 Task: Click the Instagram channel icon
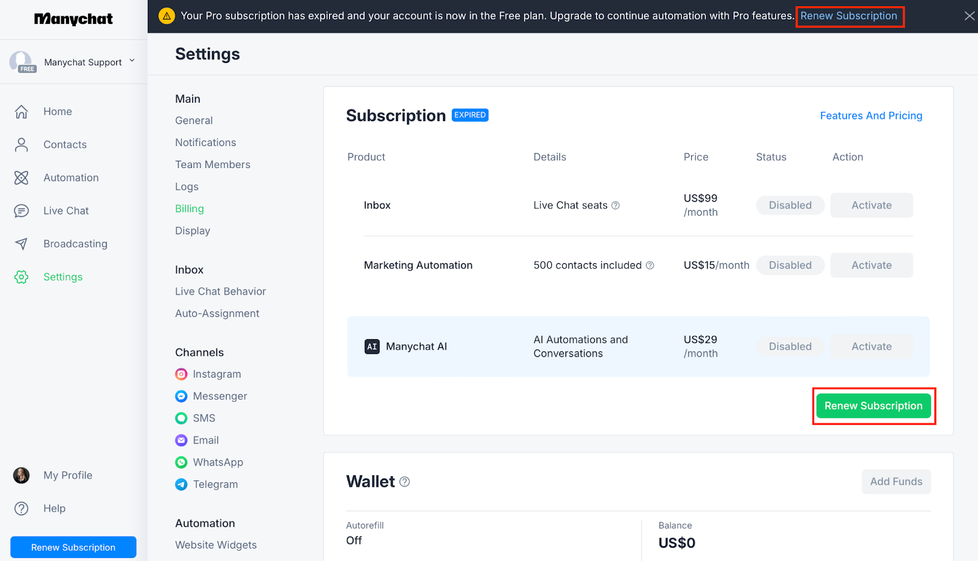[182, 374]
